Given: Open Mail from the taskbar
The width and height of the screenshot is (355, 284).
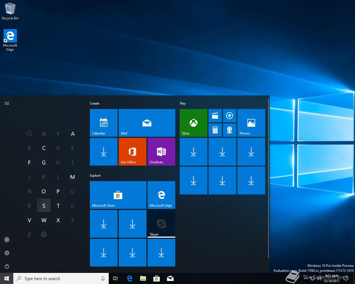Looking at the screenshot, I should 170,278.
